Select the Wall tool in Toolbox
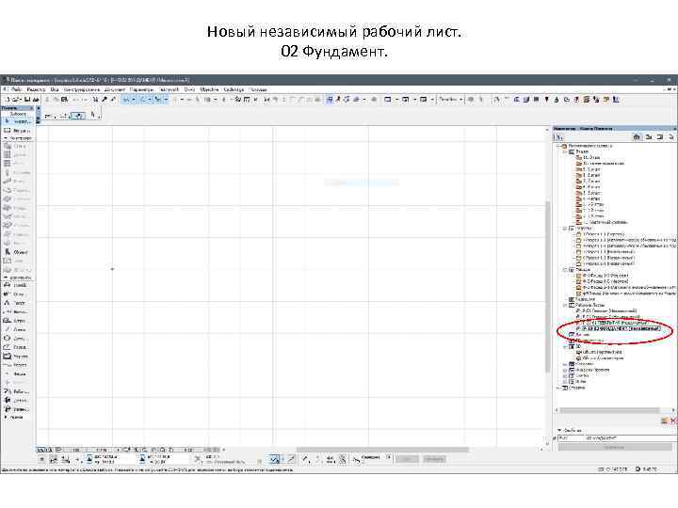 click(x=17, y=146)
